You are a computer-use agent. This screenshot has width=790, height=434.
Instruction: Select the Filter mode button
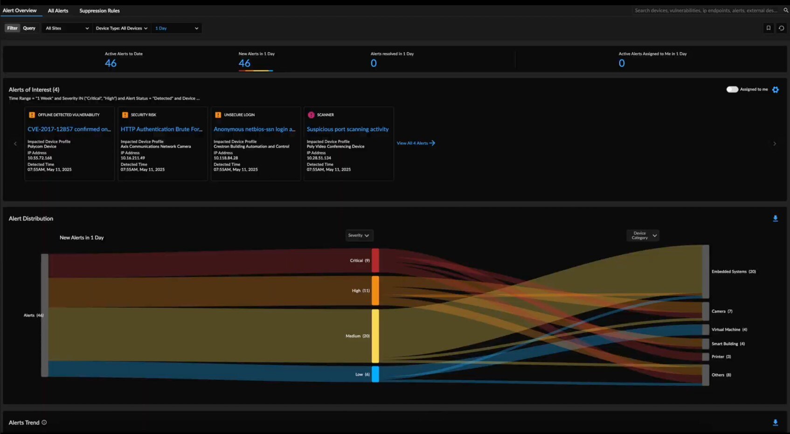click(12, 28)
